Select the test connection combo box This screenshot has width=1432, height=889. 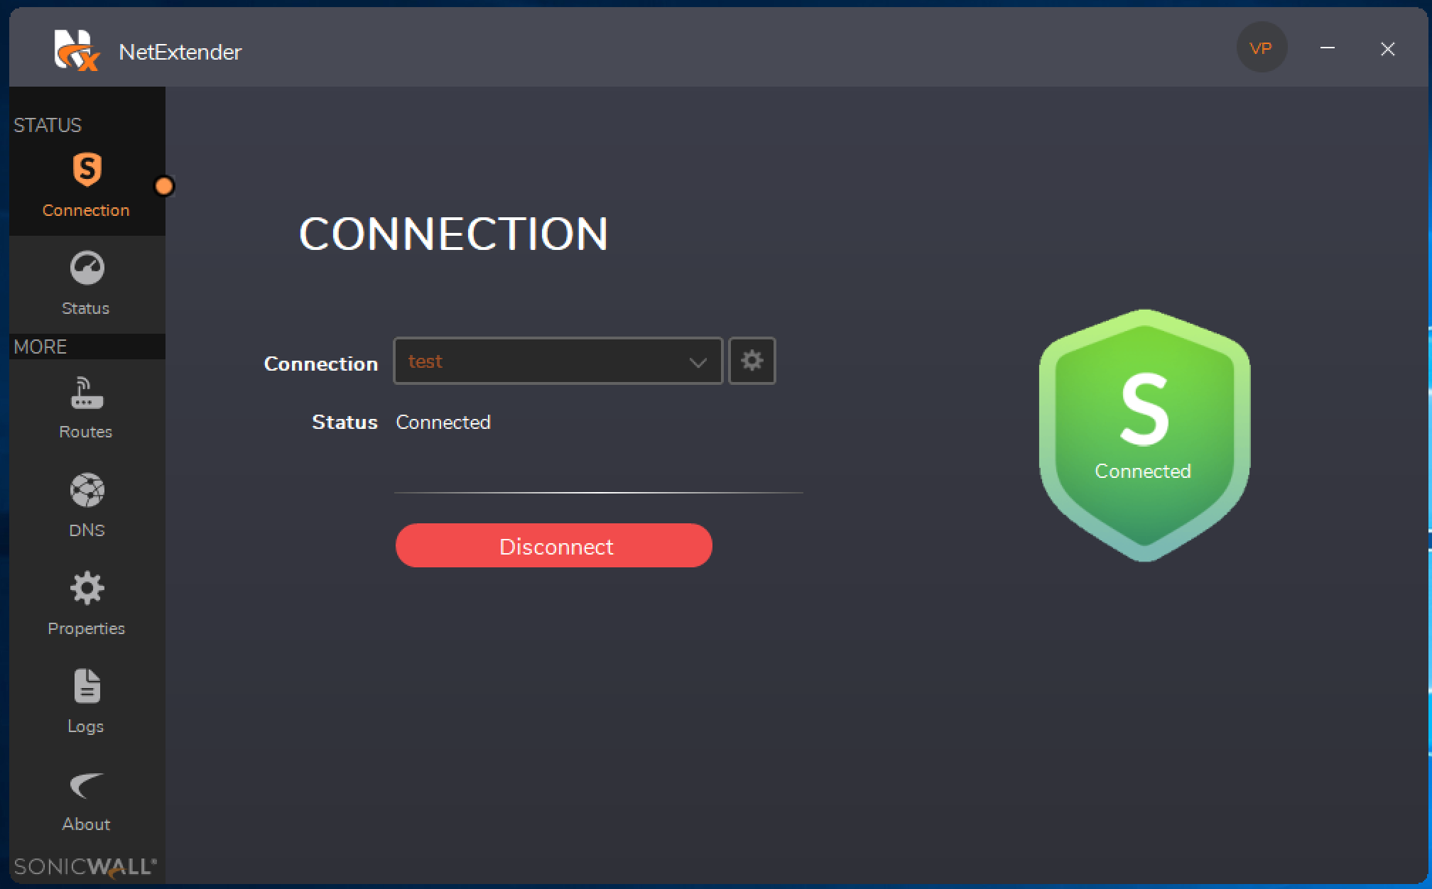(x=540, y=361)
